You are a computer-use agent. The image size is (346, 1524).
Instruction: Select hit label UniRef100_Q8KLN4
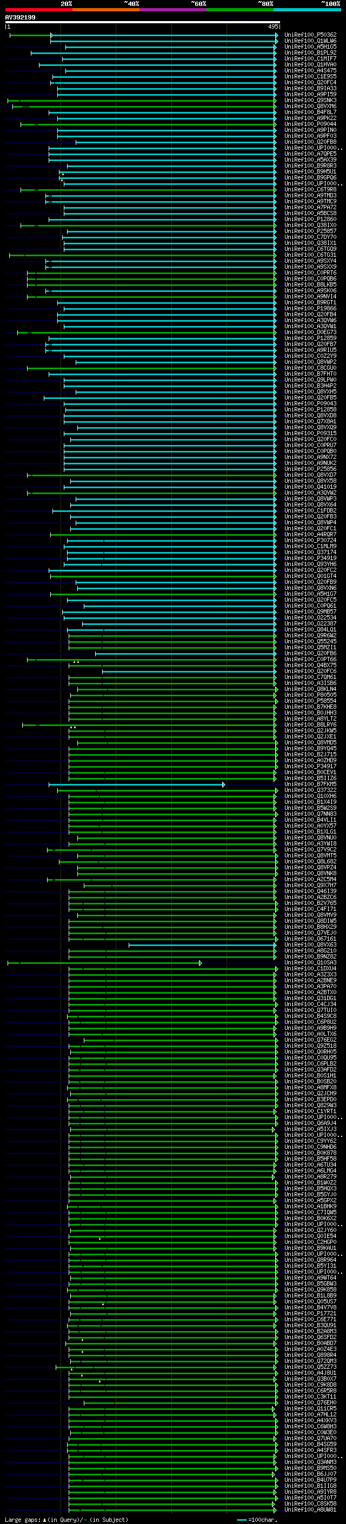pyautogui.click(x=310, y=689)
